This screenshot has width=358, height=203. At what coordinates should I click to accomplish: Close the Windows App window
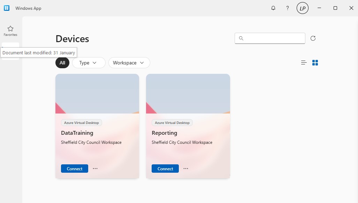point(351,8)
